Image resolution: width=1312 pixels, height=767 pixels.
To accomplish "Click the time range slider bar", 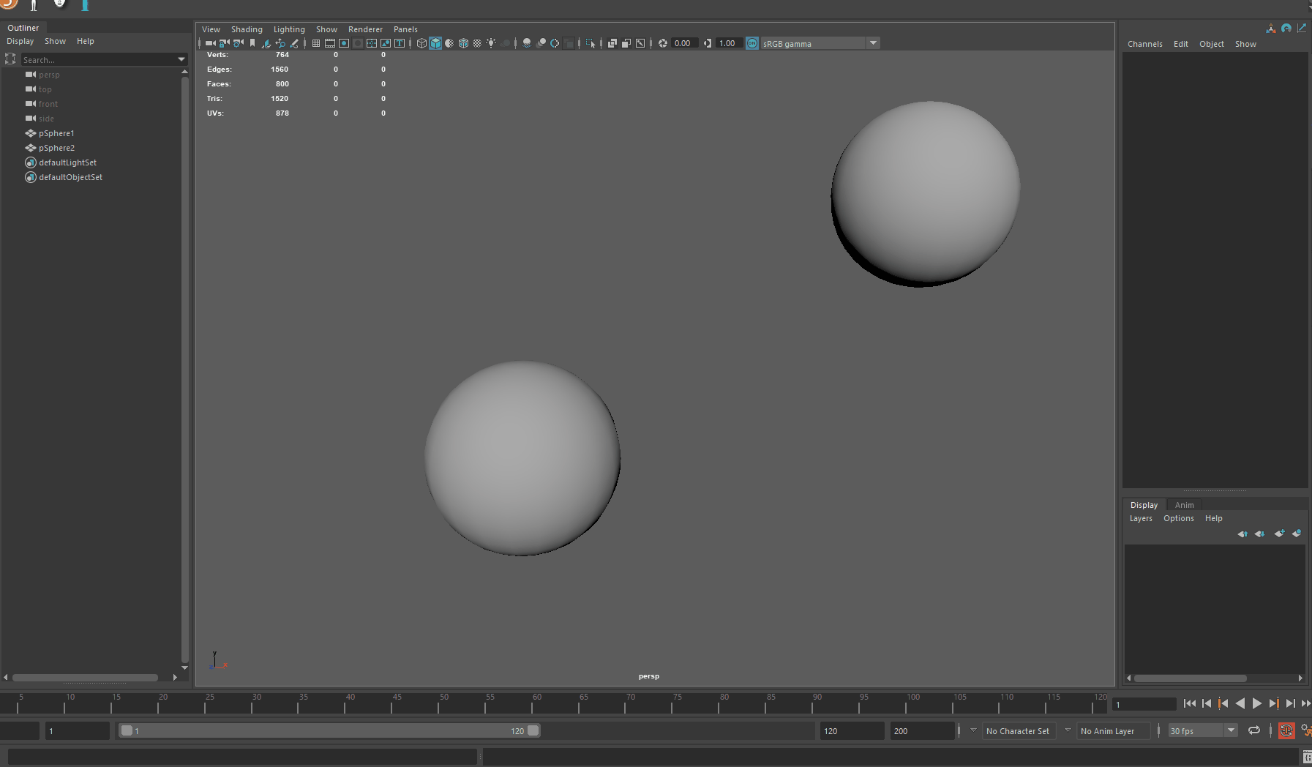I will pos(329,730).
